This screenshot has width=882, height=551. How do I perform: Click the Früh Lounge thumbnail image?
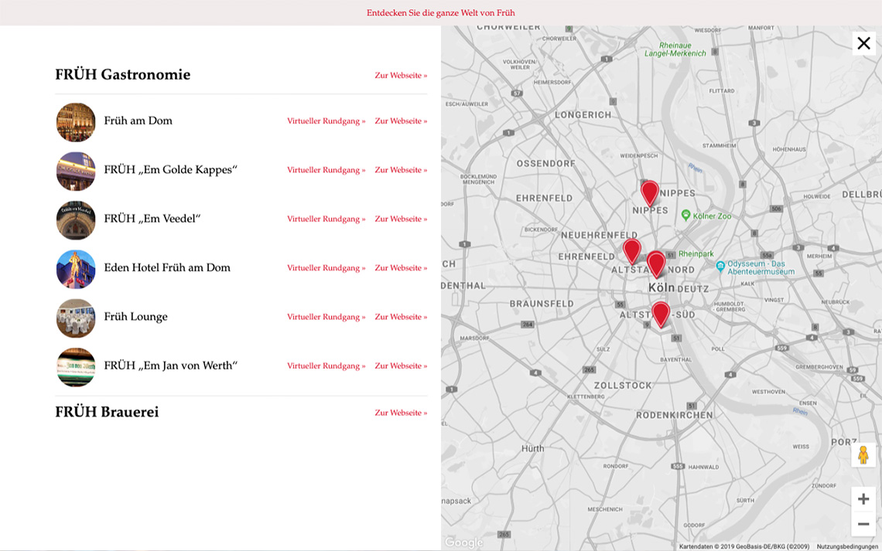[76, 318]
